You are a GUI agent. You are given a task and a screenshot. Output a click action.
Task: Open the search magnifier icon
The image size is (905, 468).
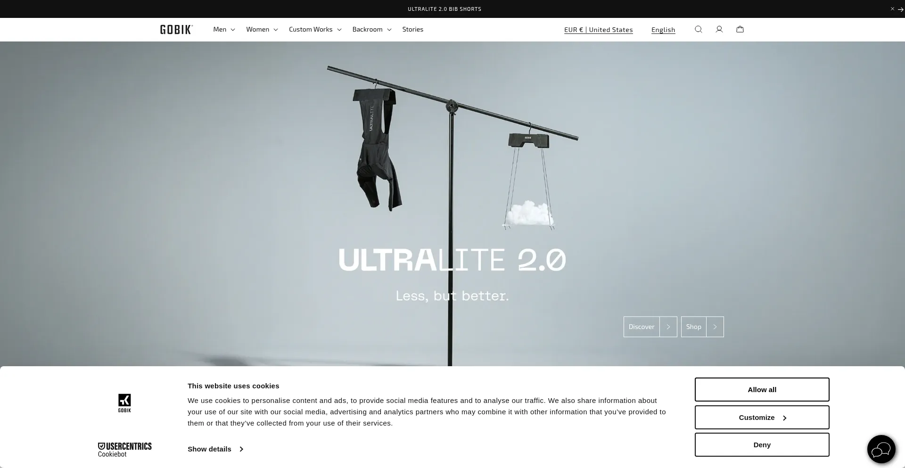point(699,29)
